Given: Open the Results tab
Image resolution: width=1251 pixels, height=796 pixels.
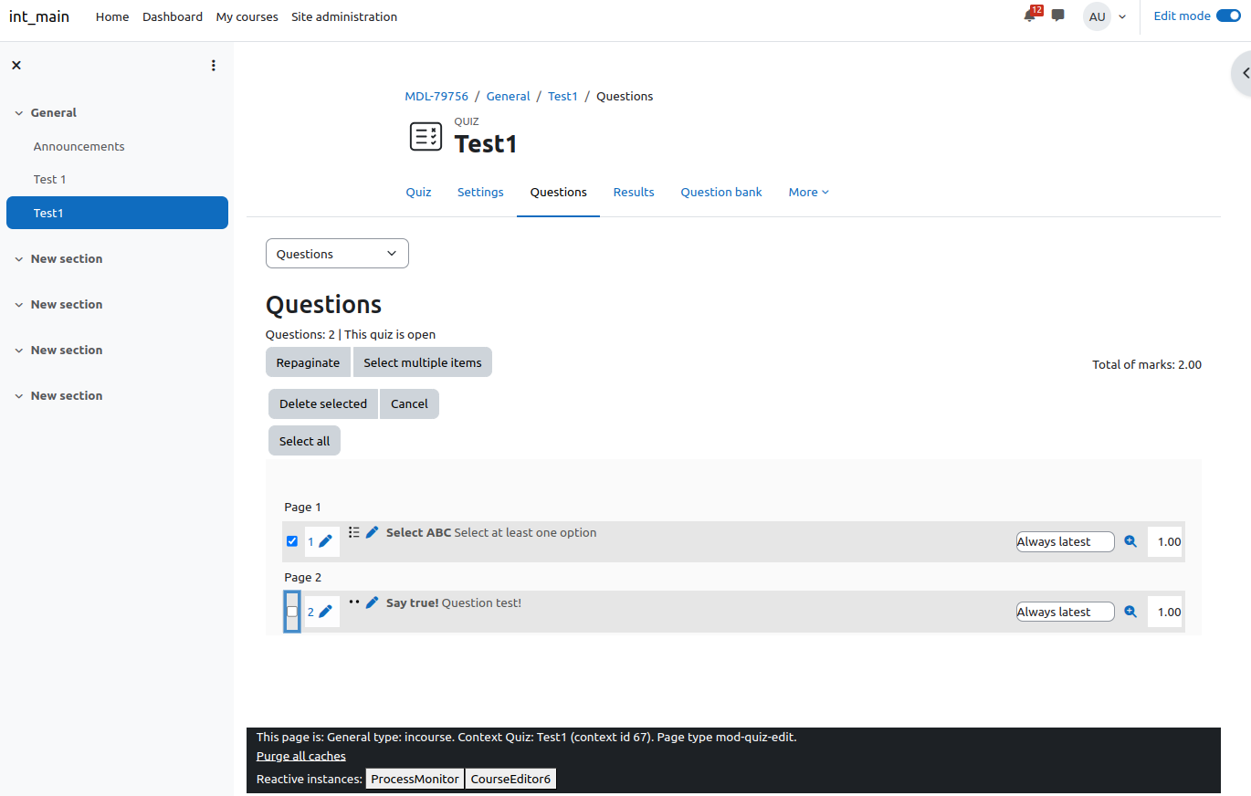Looking at the screenshot, I should 634,192.
